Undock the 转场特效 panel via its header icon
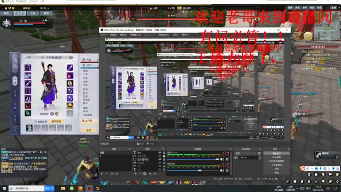341x192 pixels. 260,149
